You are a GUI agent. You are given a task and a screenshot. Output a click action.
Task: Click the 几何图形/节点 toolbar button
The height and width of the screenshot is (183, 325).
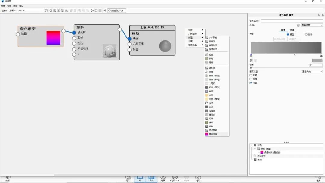117,10
